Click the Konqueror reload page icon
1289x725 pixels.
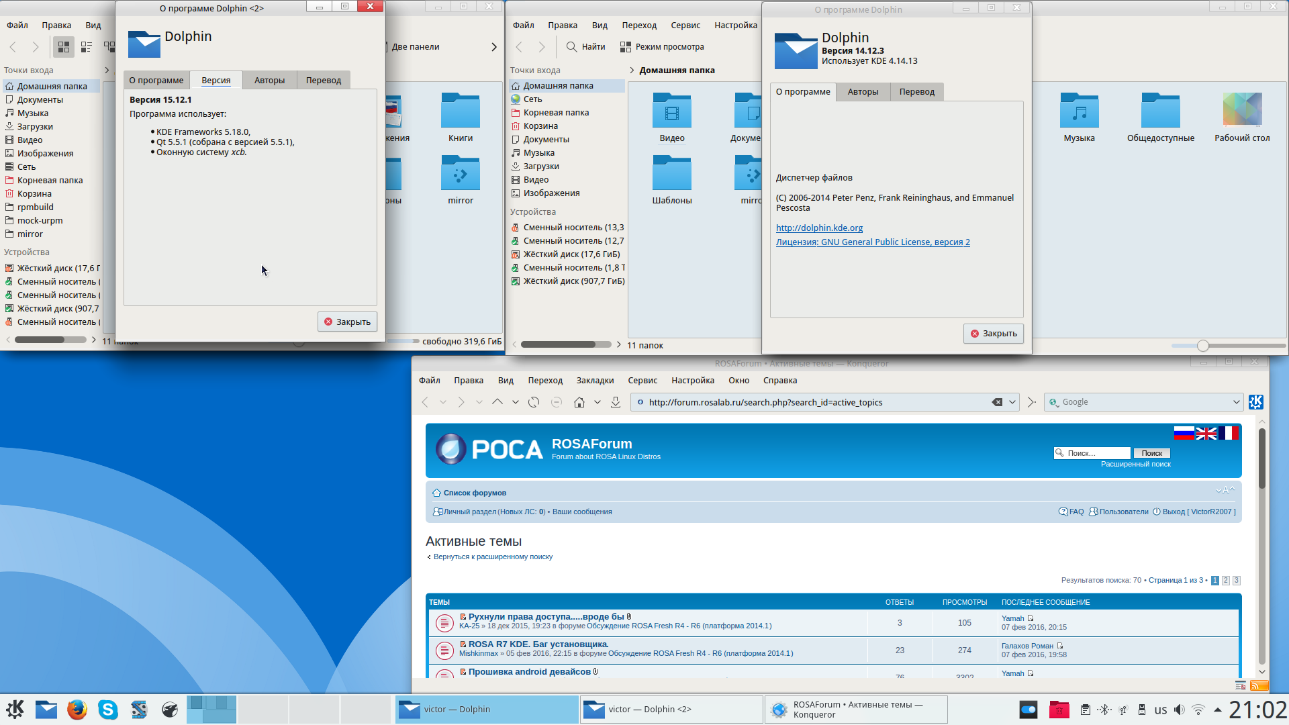click(x=534, y=402)
